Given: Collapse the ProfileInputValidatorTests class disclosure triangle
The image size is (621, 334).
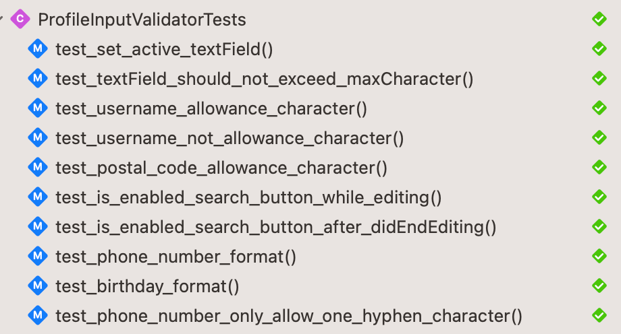Looking at the screenshot, I should coord(3,20).
